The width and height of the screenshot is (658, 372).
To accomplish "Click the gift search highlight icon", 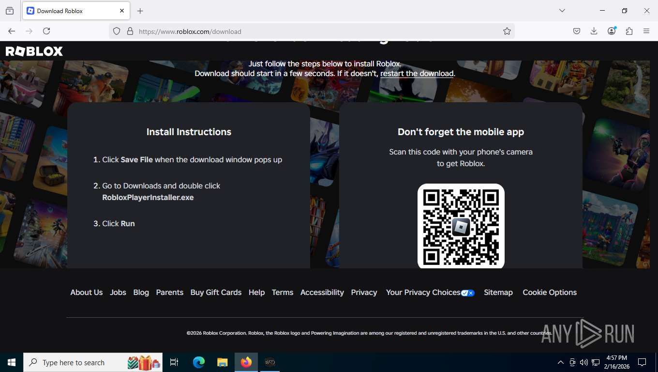I will point(144,362).
